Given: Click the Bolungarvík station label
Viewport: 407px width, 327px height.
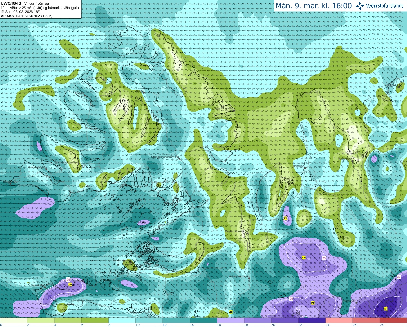Looking at the screenshot, I should tap(95, 77).
